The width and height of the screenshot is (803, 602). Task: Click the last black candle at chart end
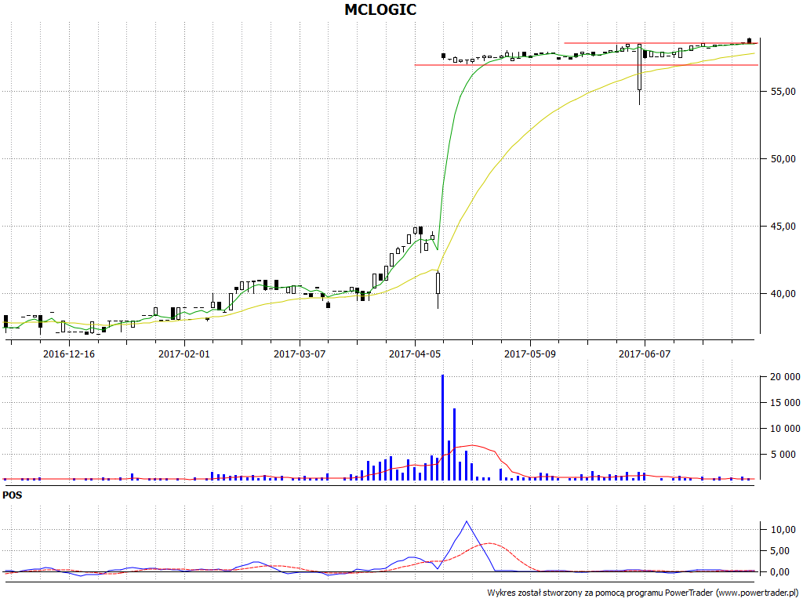click(x=749, y=41)
